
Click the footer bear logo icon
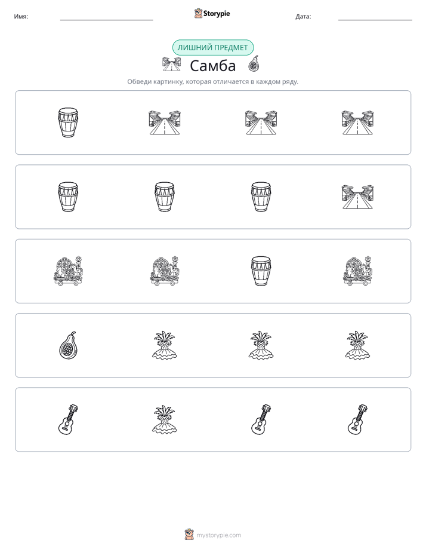click(x=189, y=535)
